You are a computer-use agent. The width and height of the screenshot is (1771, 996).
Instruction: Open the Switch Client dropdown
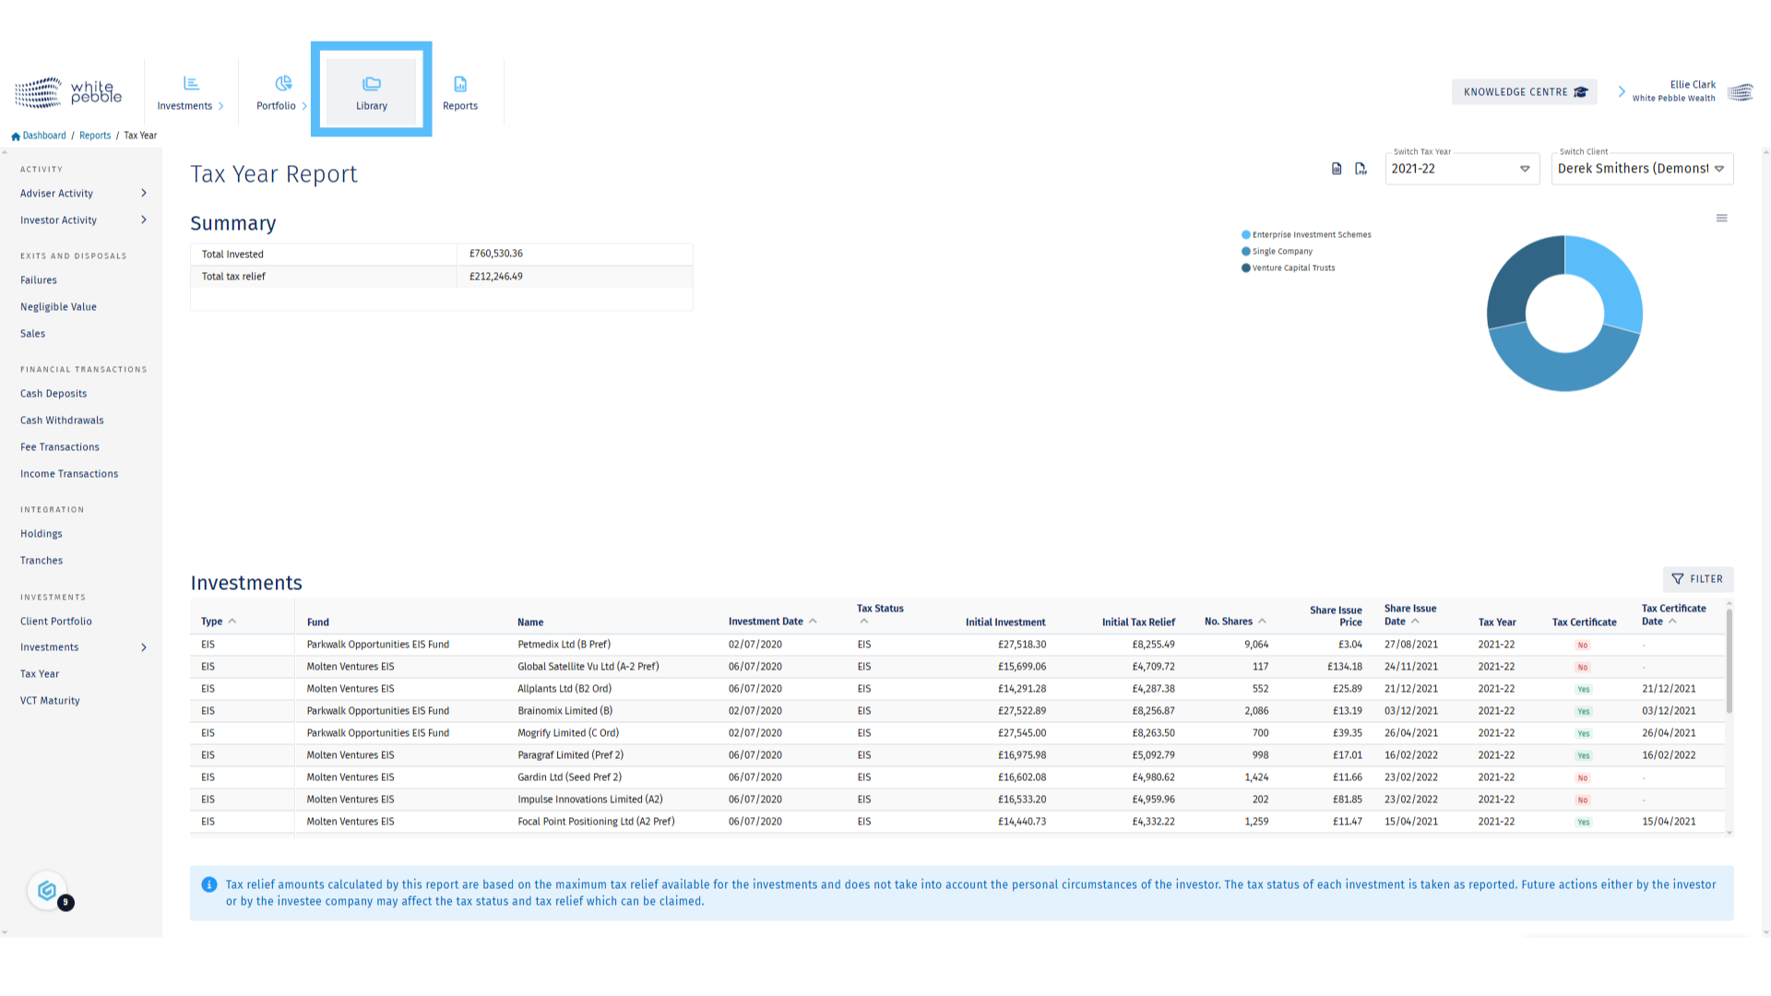coord(1641,169)
